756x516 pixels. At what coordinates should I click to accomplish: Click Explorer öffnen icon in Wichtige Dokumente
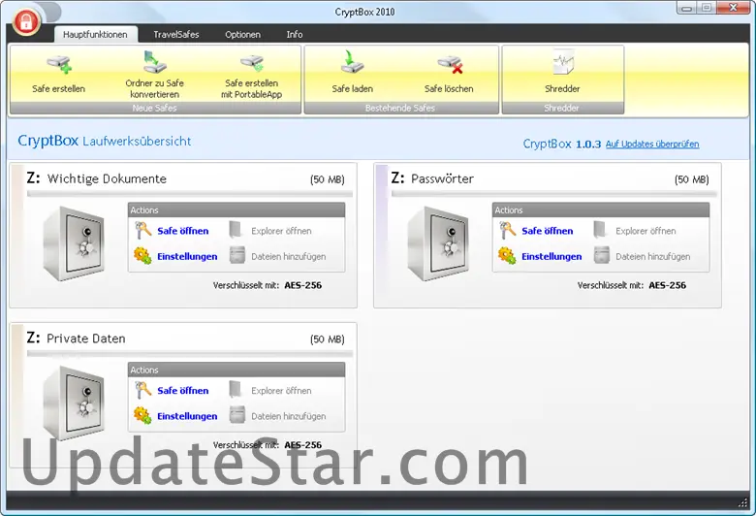point(236,230)
